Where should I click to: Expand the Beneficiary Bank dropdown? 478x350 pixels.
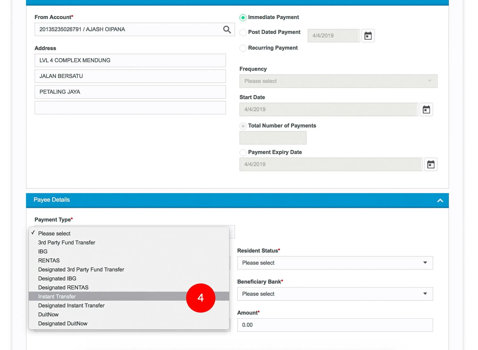[335, 294]
